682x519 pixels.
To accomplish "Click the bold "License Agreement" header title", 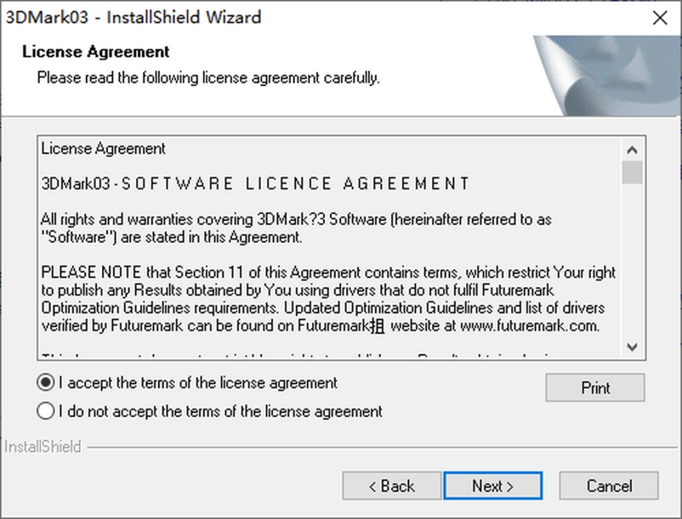I will pyautogui.click(x=96, y=52).
